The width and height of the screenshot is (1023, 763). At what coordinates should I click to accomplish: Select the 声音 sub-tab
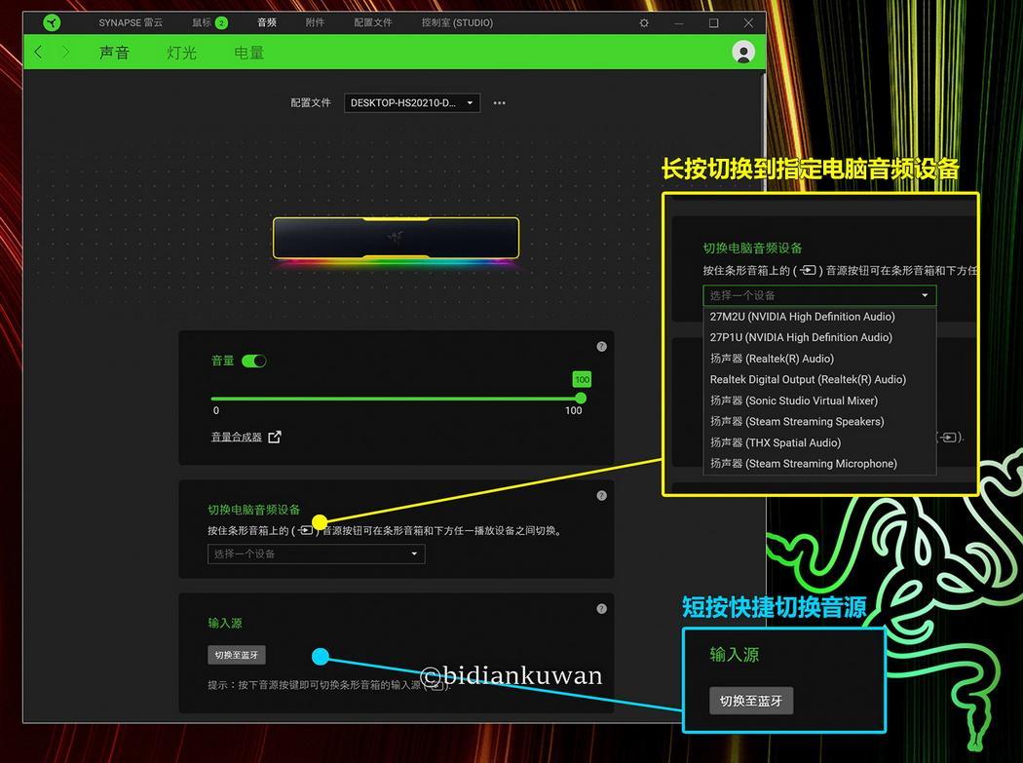(114, 53)
